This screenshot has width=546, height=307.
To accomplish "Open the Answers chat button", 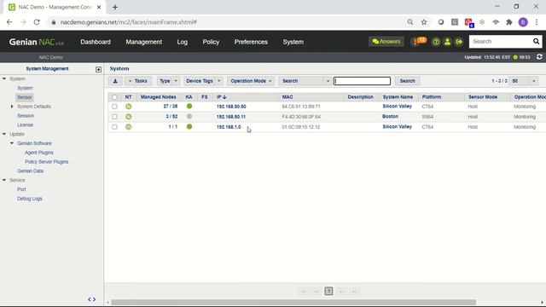I will click(x=386, y=42).
